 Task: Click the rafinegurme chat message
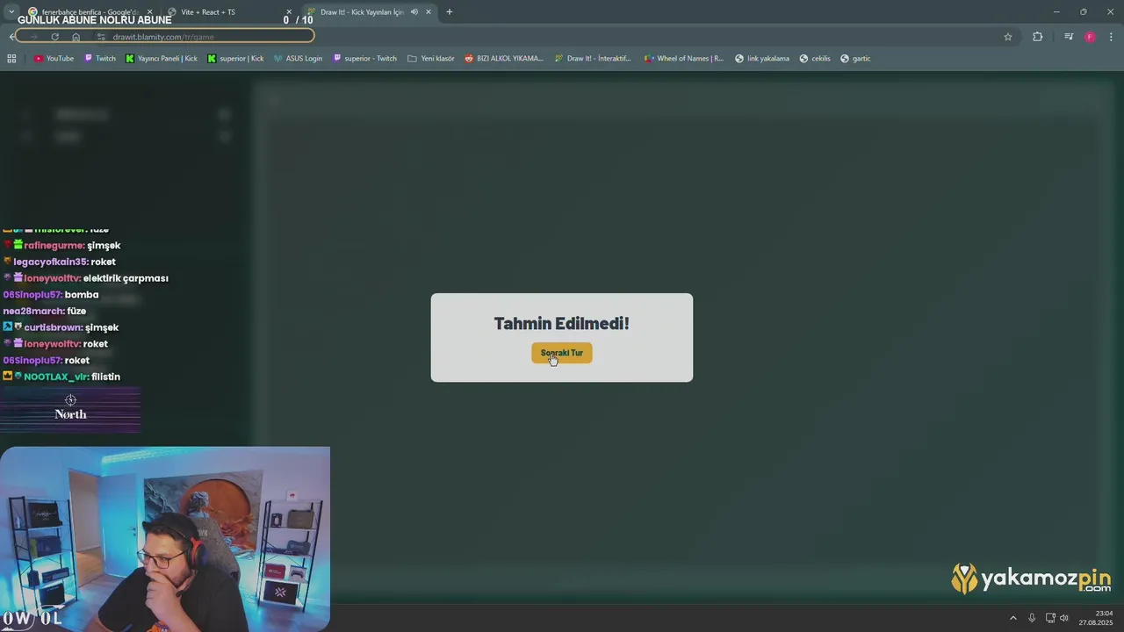(x=62, y=246)
